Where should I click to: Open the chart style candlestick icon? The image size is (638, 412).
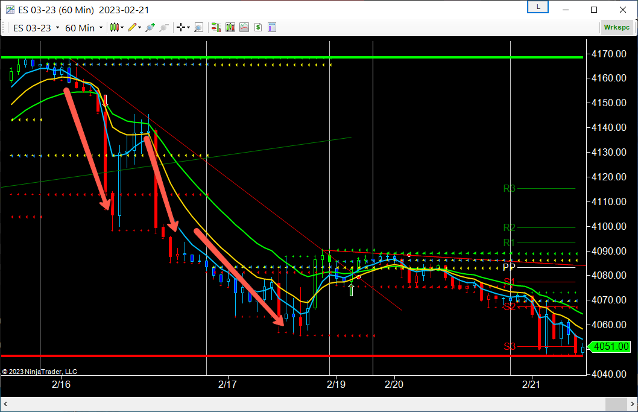coord(115,28)
